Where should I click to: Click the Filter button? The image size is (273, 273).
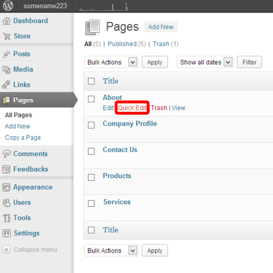click(250, 62)
